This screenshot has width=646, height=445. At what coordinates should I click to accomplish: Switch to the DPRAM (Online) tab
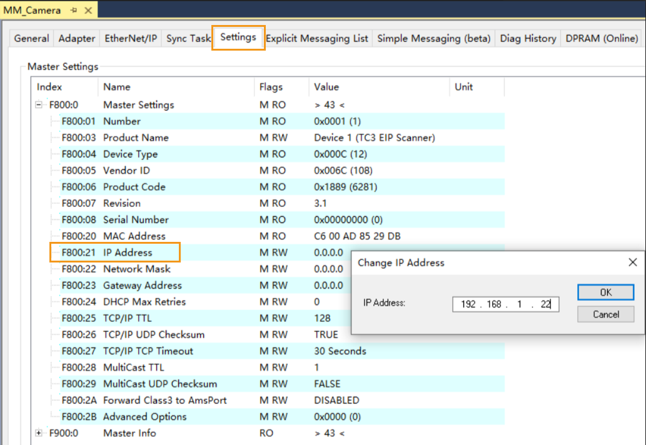point(601,39)
